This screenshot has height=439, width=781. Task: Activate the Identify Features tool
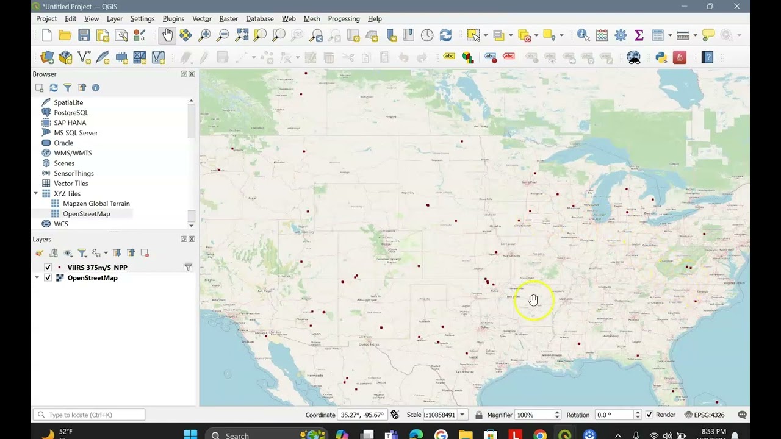pyautogui.click(x=583, y=35)
